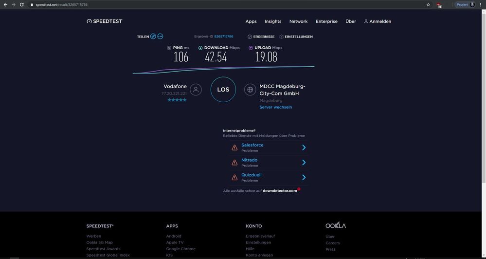Open the downdetector.com link
The image size is (486, 259).
(x=280, y=191)
